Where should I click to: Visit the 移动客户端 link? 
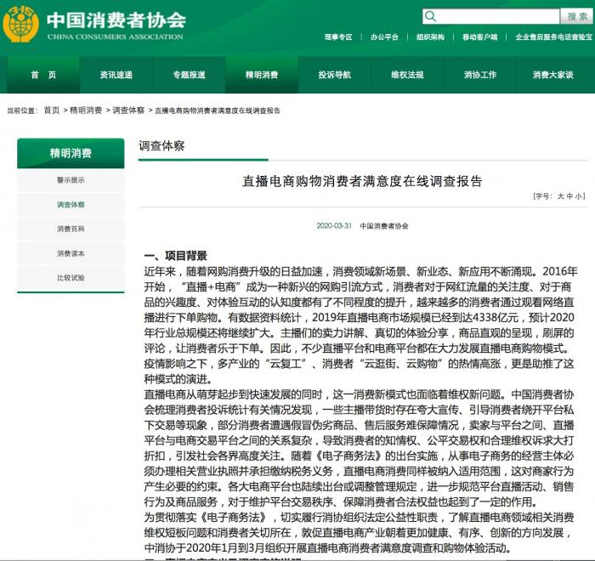coord(479,37)
